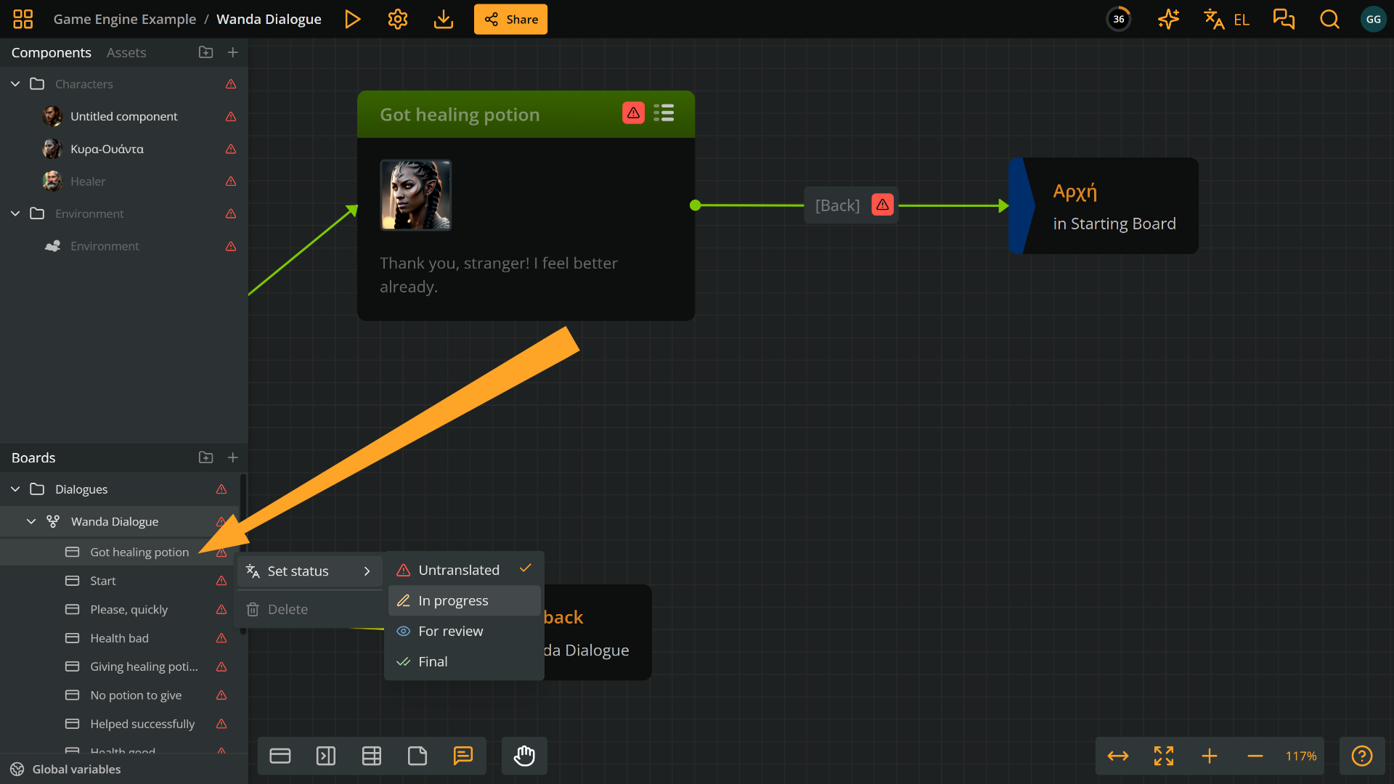The height and width of the screenshot is (784, 1394).
Task: Click Delete in the context menu
Action: pos(288,610)
